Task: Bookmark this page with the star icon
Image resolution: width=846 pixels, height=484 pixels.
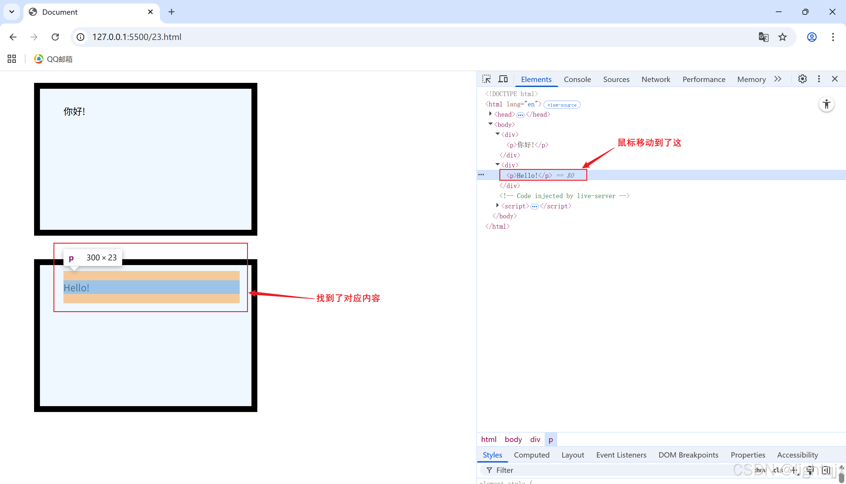Action: click(x=783, y=37)
